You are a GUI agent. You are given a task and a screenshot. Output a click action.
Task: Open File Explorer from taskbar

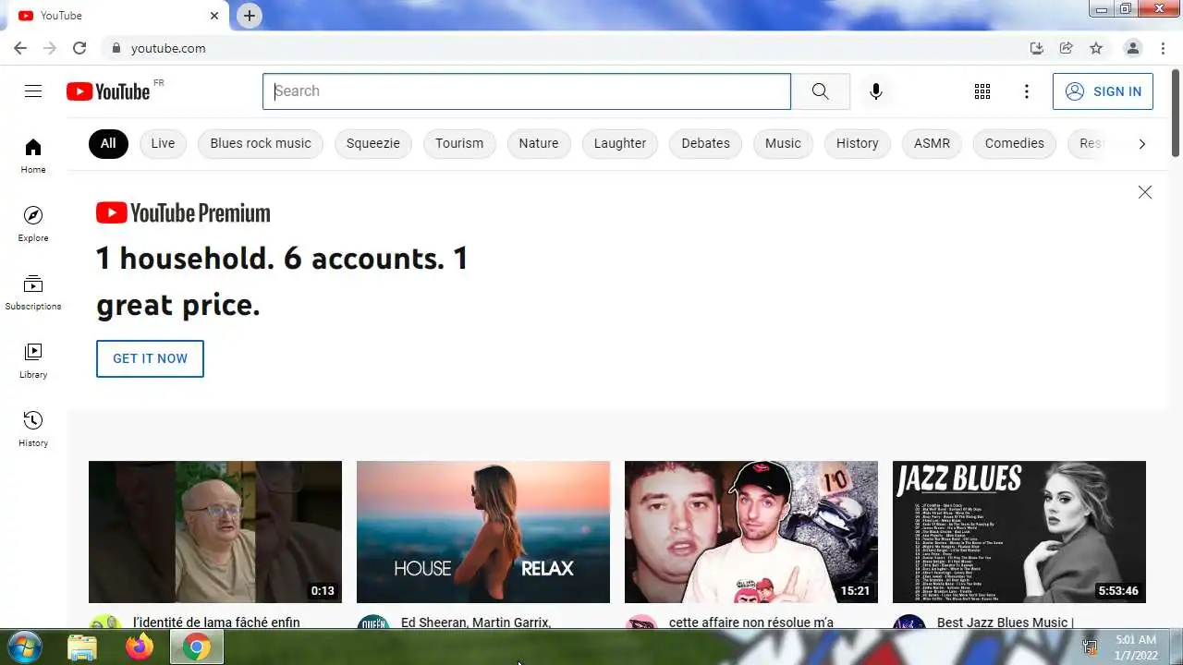click(82, 647)
